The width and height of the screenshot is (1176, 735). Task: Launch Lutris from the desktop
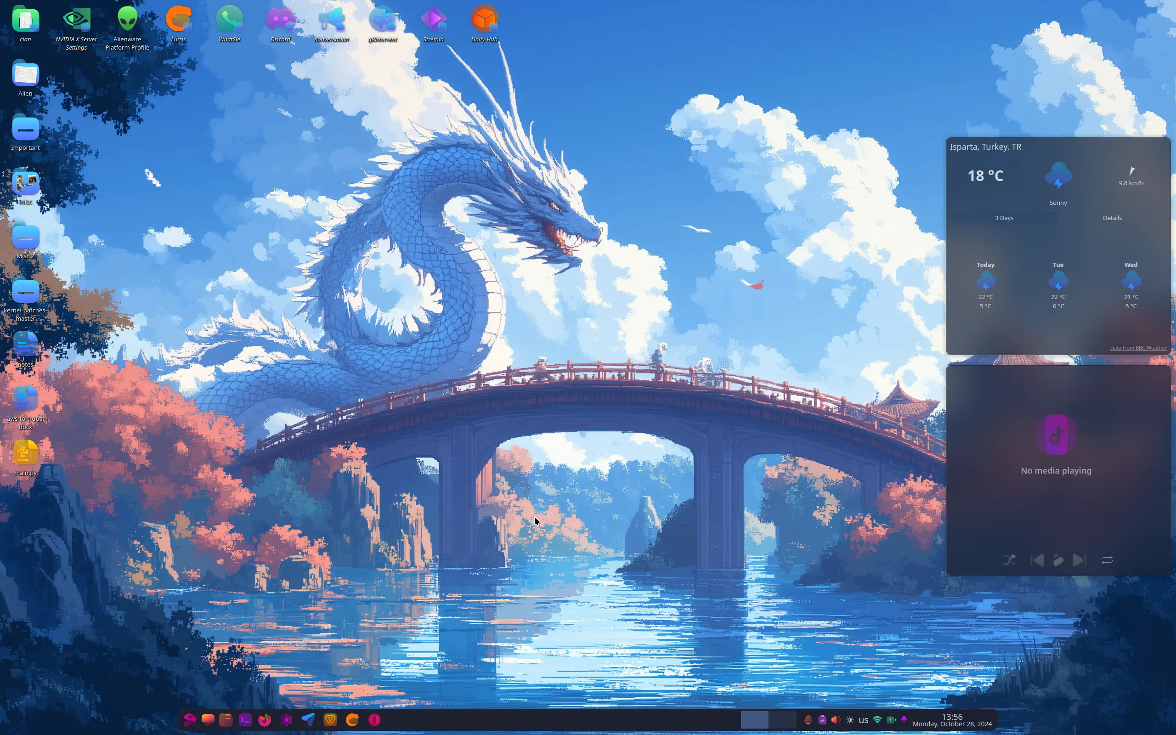point(178,24)
